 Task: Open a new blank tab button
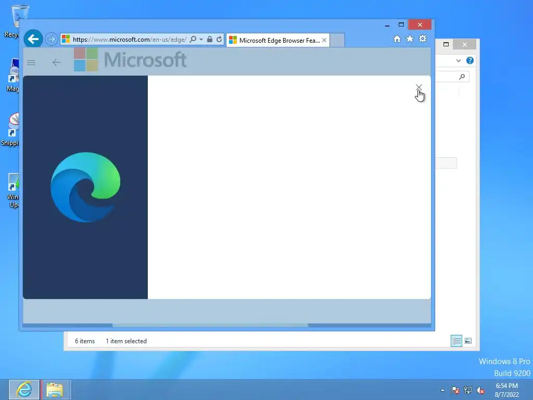click(337, 40)
